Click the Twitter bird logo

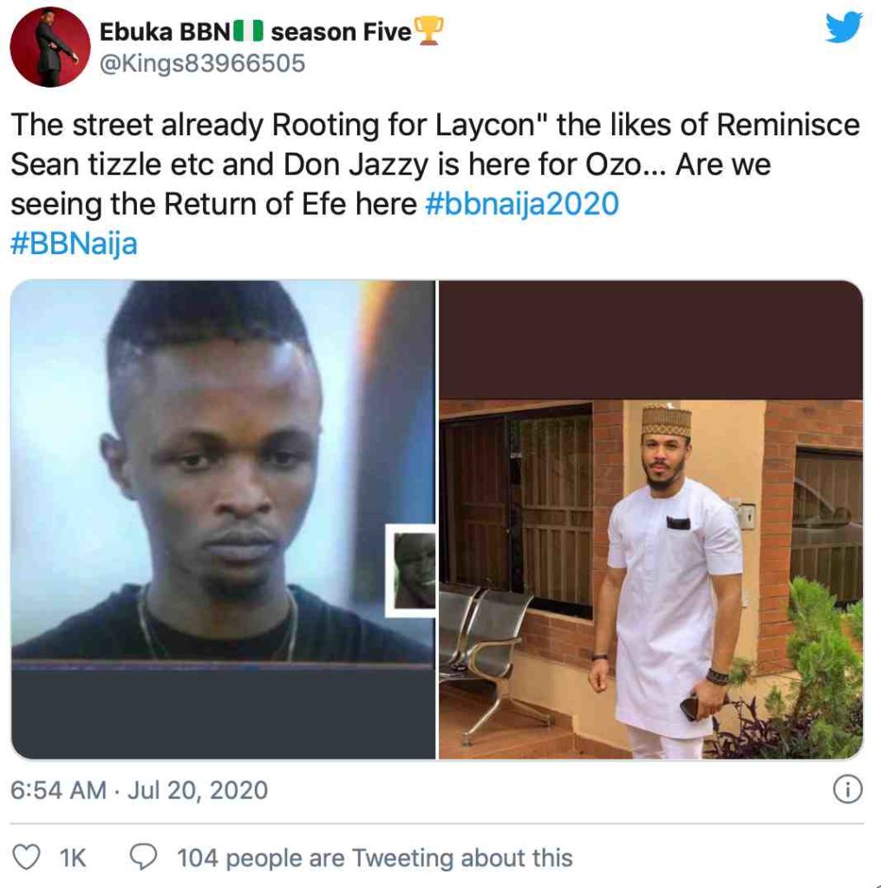pyautogui.click(x=844, y=28)
